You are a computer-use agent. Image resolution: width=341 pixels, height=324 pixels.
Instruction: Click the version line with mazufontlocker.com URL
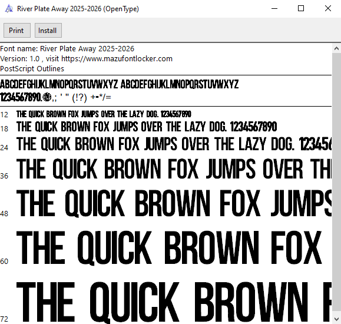(87, 59)
